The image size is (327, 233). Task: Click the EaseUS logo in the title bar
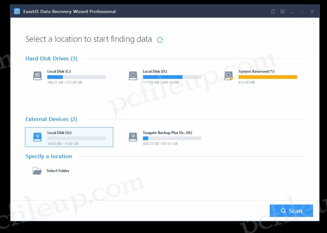coord(17,11)
